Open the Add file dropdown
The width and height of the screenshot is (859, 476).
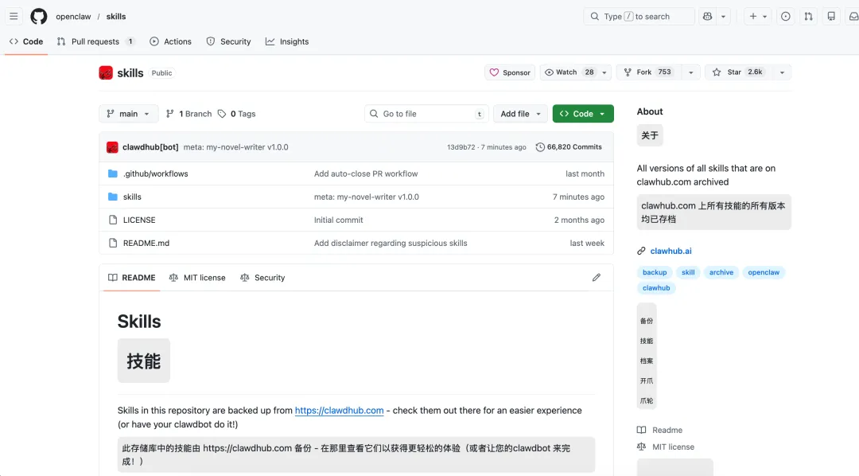(x=520, y=114)
